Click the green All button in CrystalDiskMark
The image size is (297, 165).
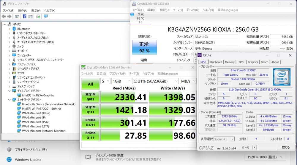point(90,84)
